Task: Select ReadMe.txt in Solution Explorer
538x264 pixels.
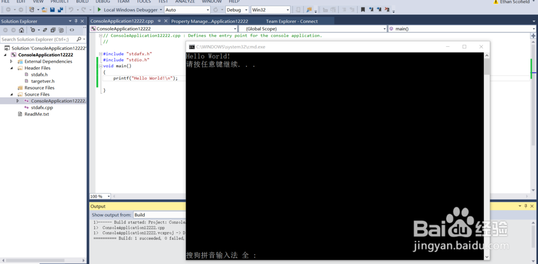Action: pos(37,114)
